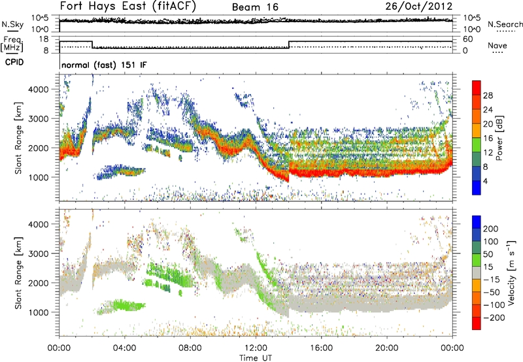This screenshot has width=523, height=362.
Task: Select the power colorbar label '12'
Action: tap(488, 152)
